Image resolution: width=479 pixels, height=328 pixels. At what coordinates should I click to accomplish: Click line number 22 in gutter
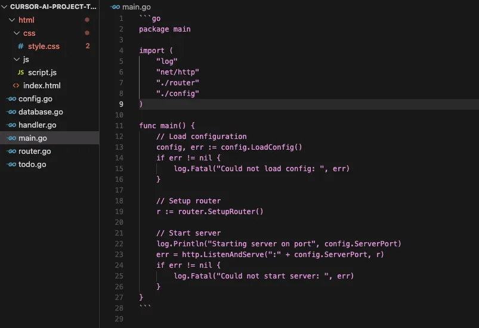point(119,244)
